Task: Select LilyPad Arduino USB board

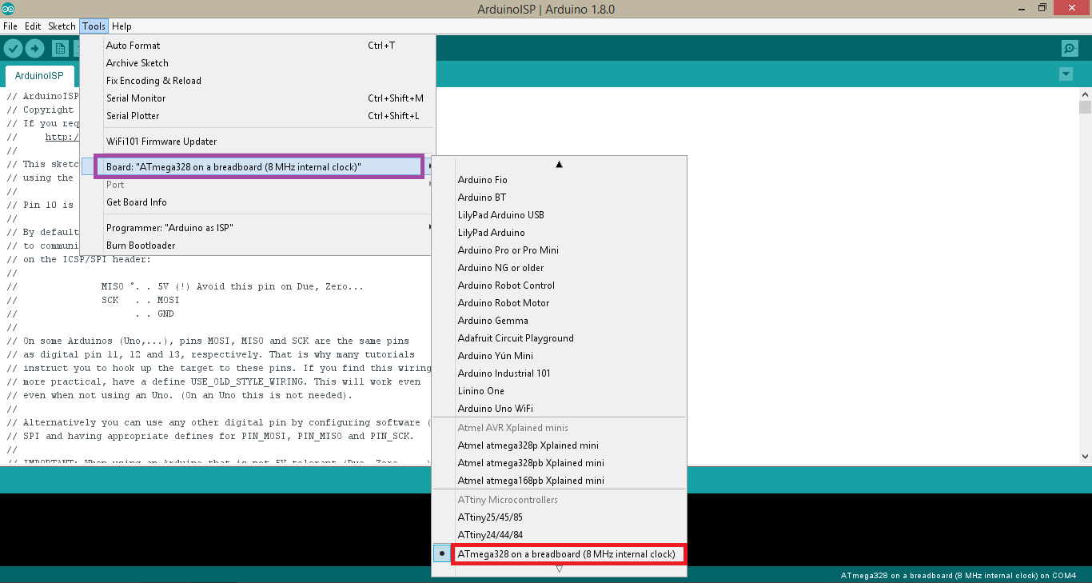Action: coord(559,215)
